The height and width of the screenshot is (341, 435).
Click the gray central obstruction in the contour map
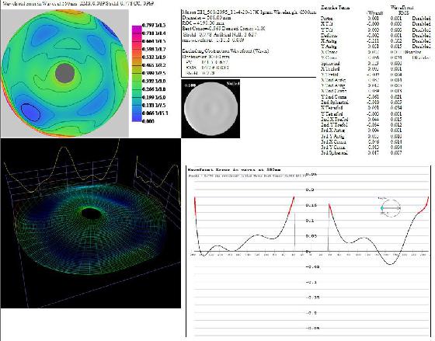point(65,73)
